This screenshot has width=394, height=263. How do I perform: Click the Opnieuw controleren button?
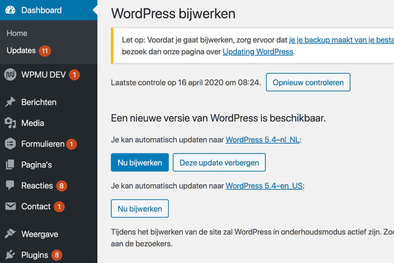(308, 82)
